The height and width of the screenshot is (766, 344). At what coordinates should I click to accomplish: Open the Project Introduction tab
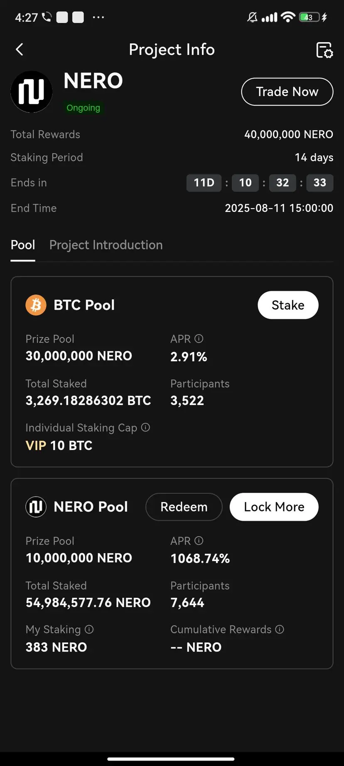point(106,245)
